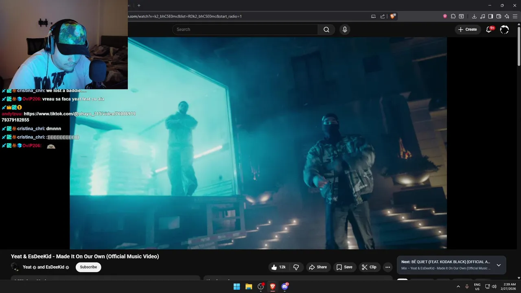This screenshot has height=293, width=521.
Task: Share the video
Action: coord(318,267)
